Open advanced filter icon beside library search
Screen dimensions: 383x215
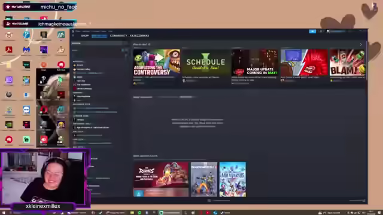pyautogui.click(x=126, y=56)
